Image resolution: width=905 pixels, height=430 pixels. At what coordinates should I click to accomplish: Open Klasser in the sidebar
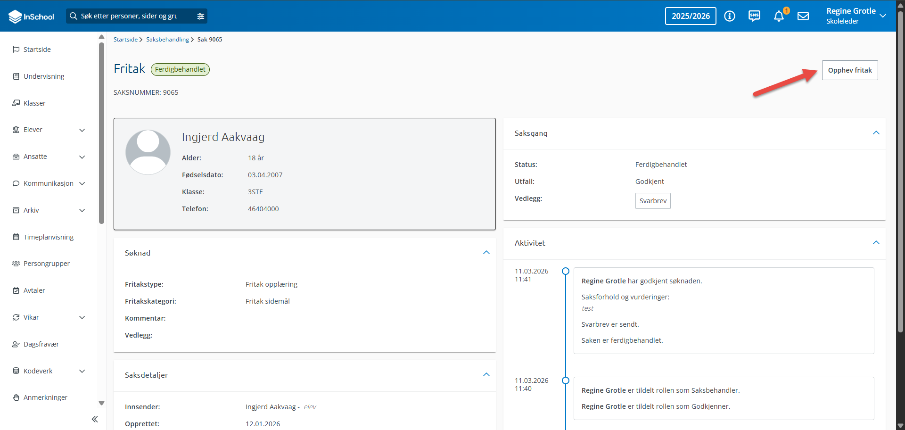34,103
